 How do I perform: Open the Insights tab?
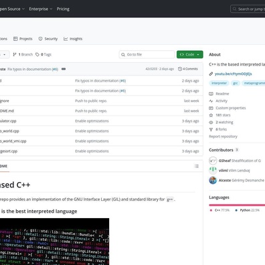pos(73,39)
